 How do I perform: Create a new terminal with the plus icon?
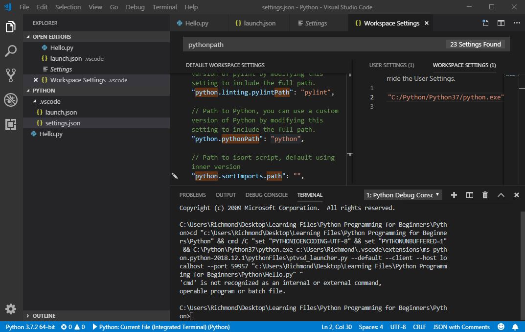pos(454,194)
